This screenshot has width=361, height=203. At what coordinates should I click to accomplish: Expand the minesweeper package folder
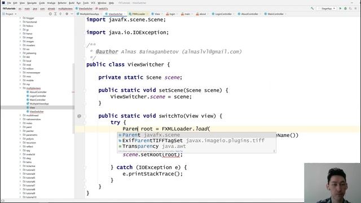[20, 73]
